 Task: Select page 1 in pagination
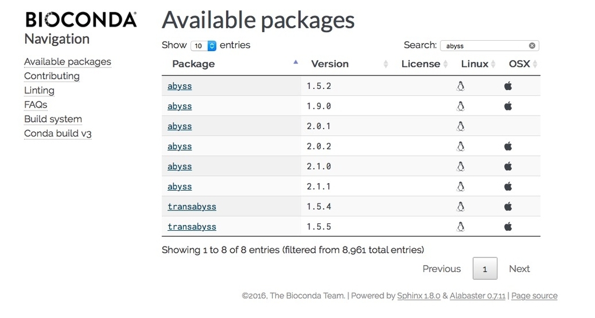pos(485,269)
